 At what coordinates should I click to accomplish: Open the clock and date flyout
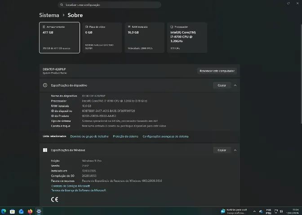click(293, 211)
